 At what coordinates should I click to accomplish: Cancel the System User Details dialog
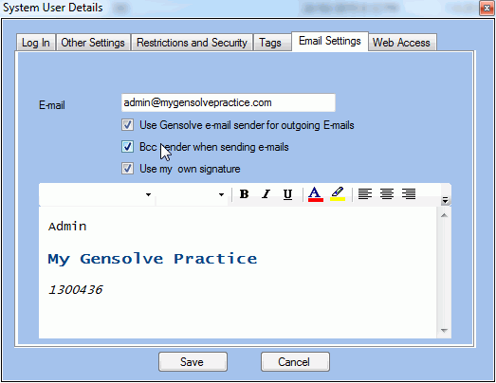pos(295,361)
